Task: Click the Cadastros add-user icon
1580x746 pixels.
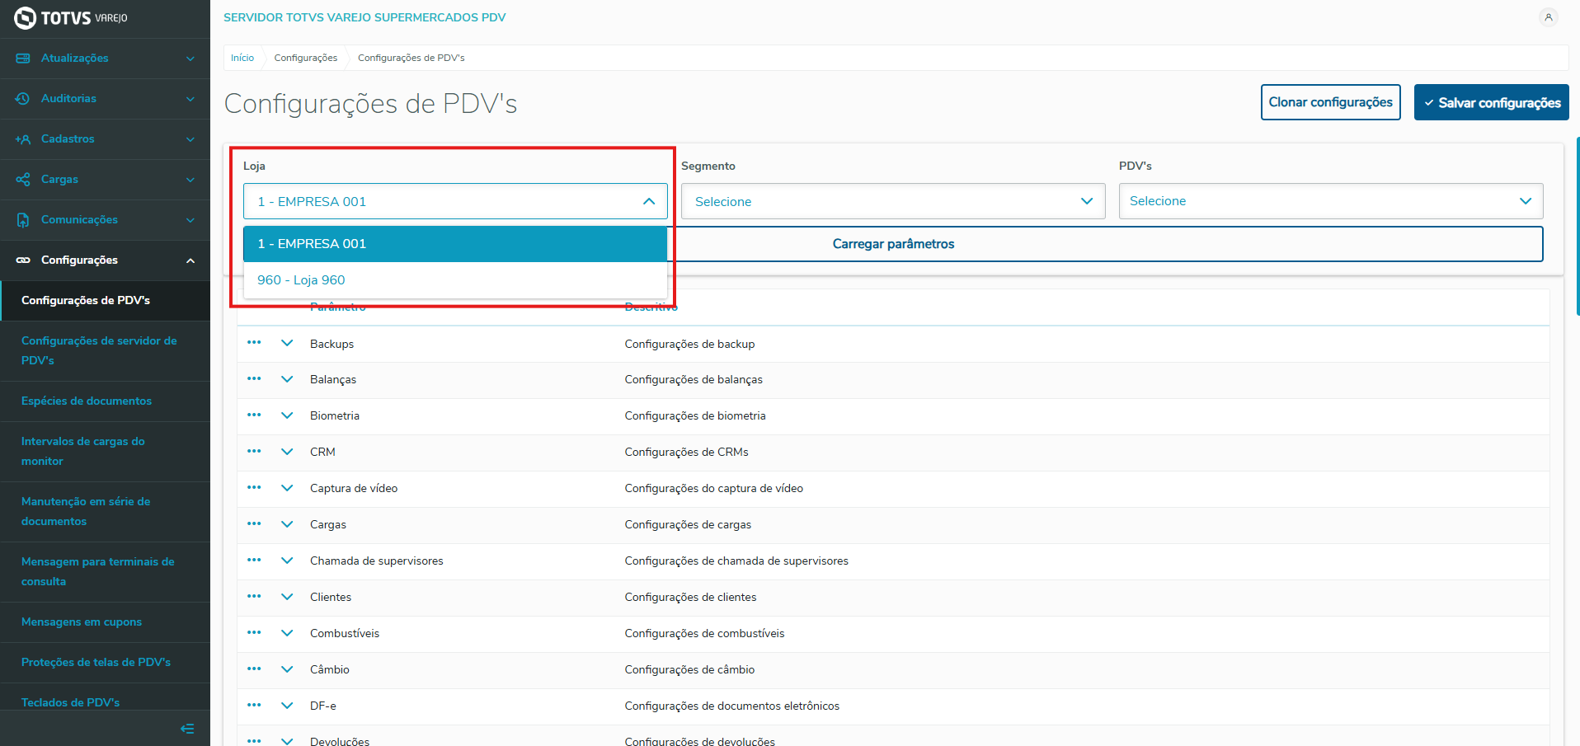Action: (23, 139)
